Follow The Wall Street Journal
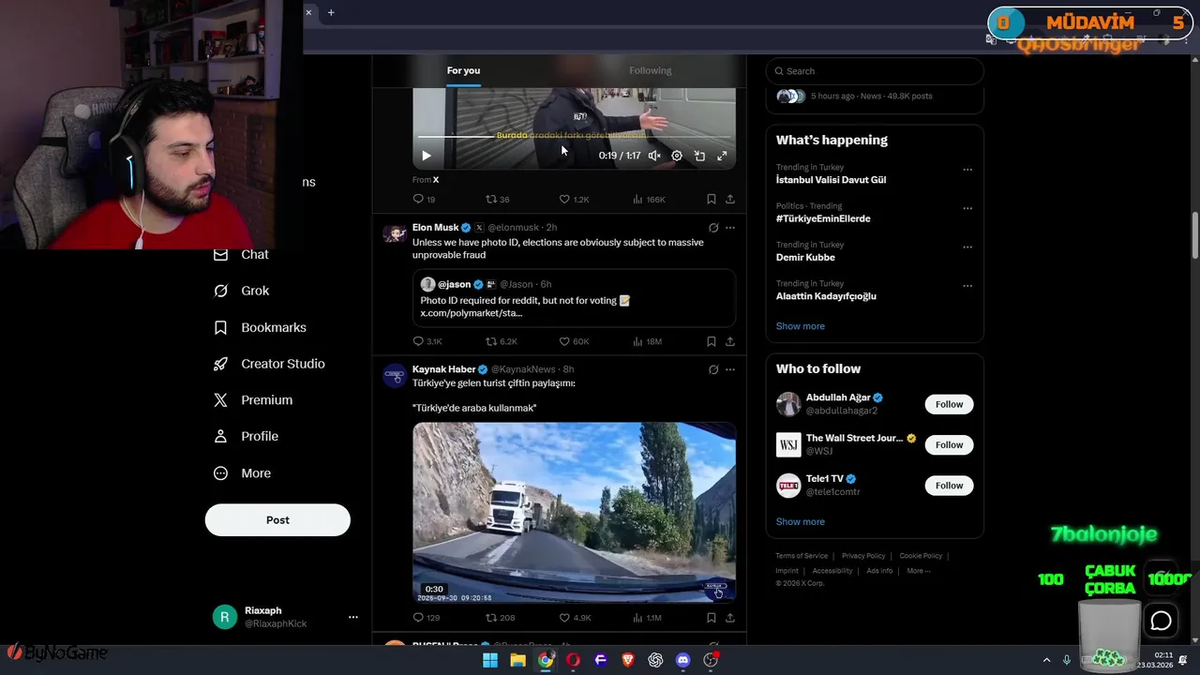Image resolution: width=1200 pixels, height=675 pixels. coord(949,444)
